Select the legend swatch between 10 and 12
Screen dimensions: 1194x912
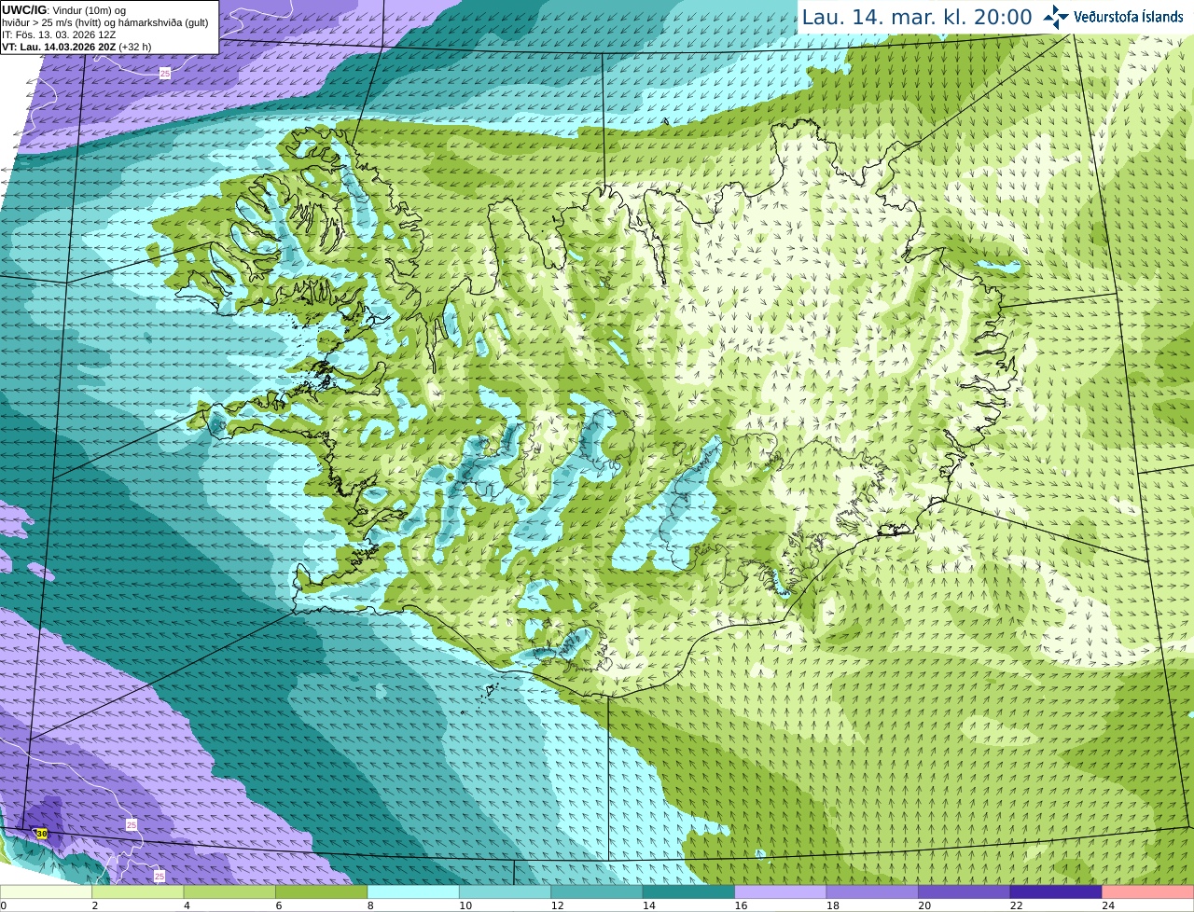pos(506,892)
